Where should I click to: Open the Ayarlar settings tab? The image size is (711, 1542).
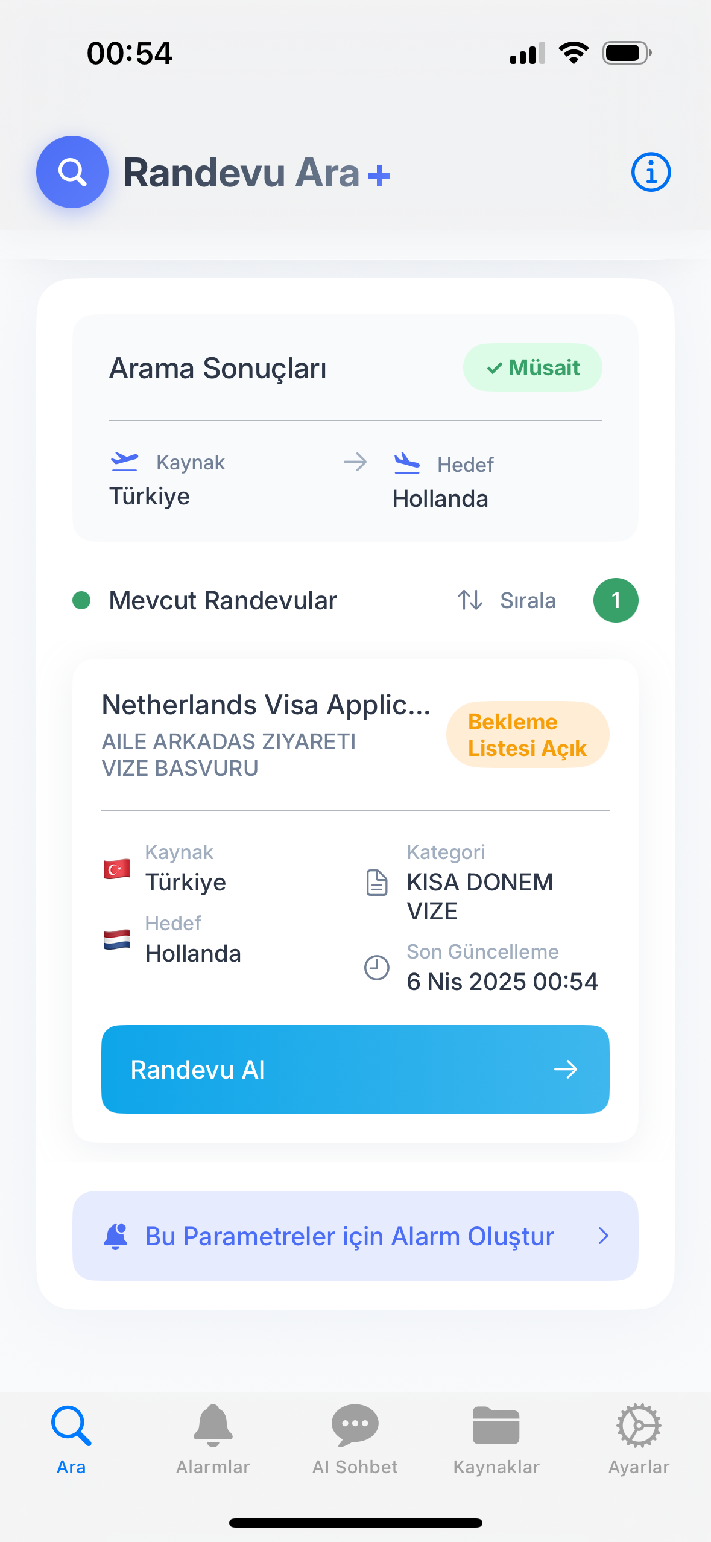[x=639, y=1439]
